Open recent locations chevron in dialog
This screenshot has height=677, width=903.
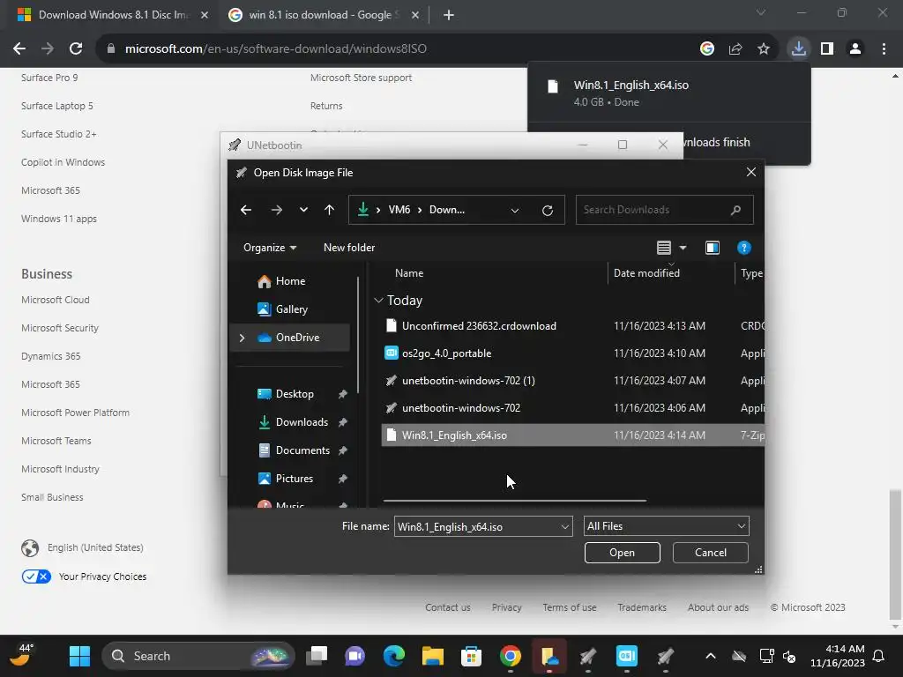coord(303,210)
